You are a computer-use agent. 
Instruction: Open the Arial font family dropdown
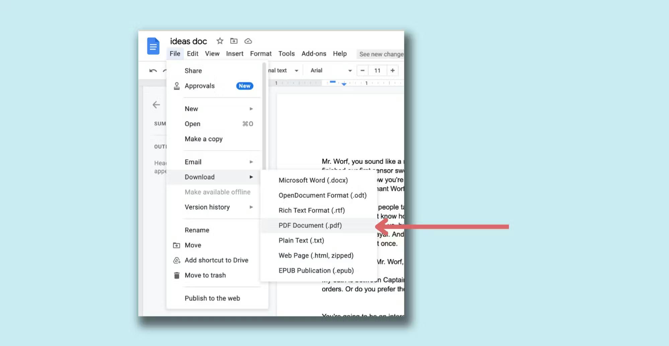(x=350, y=70)
